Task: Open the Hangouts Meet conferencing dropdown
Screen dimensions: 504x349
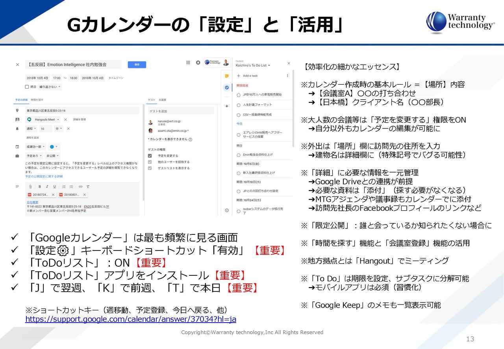Action: pyautogui.click(x=43, y=119)
